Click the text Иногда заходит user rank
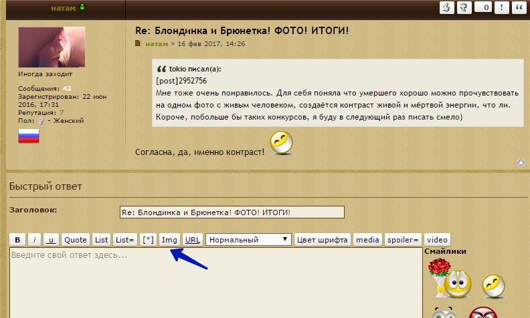 [46, 74]
